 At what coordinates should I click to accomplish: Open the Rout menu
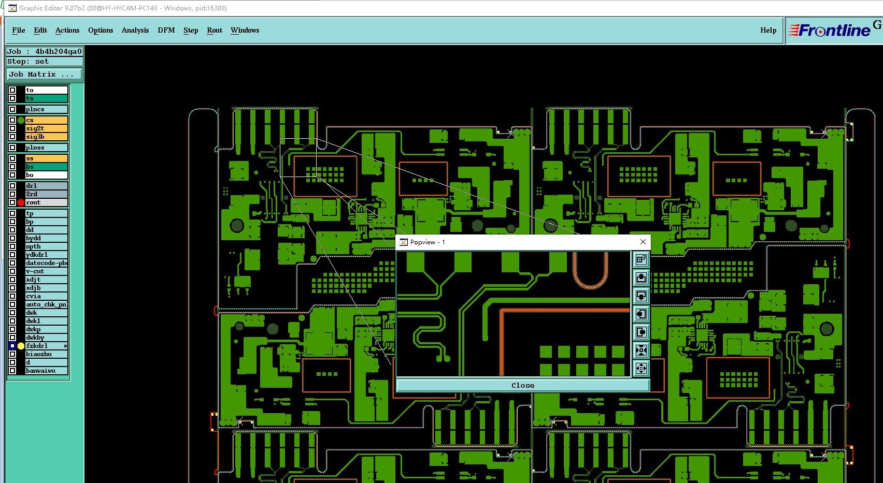[x=215, y=30]
